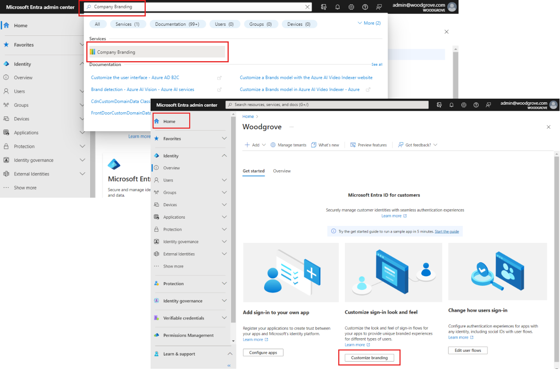Open settings gear in back window header
This screenshot has height=370, width=560.
point(351,7)
